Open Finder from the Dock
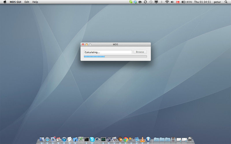Viewport: 231px width, 144px height. pyautogui.click(x=42, y=139)
